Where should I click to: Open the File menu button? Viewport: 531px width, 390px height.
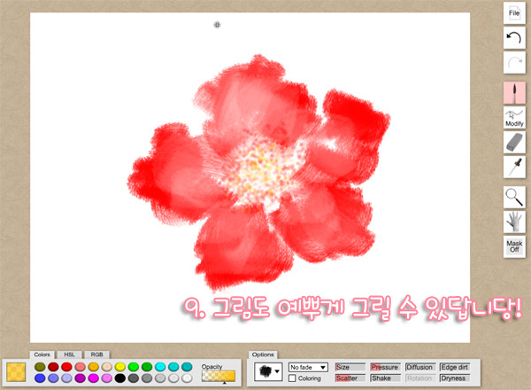(x=514, y=13)
